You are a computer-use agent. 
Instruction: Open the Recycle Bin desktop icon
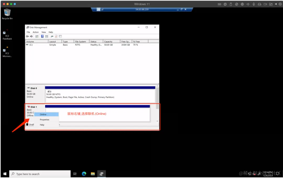tap(7, 14)
